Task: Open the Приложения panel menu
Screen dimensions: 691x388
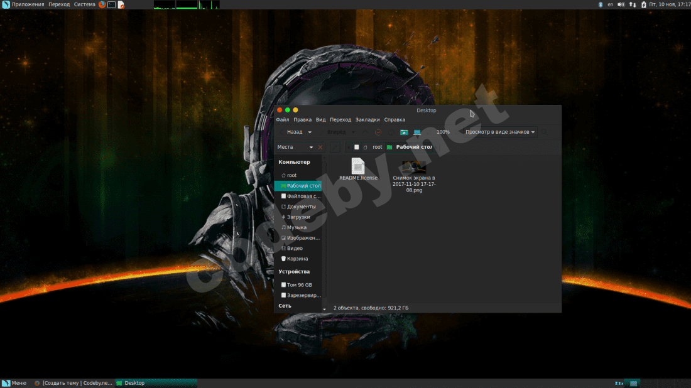Action: coord(23,4)
